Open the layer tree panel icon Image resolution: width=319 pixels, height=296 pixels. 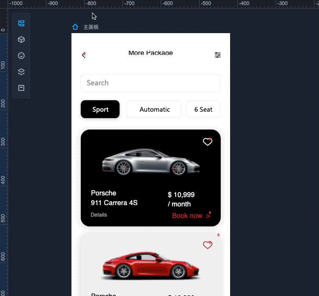21,23
